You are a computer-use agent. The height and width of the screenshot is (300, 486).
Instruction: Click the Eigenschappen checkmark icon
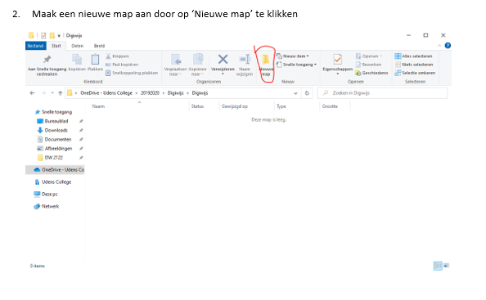click(x=338, y=59)
